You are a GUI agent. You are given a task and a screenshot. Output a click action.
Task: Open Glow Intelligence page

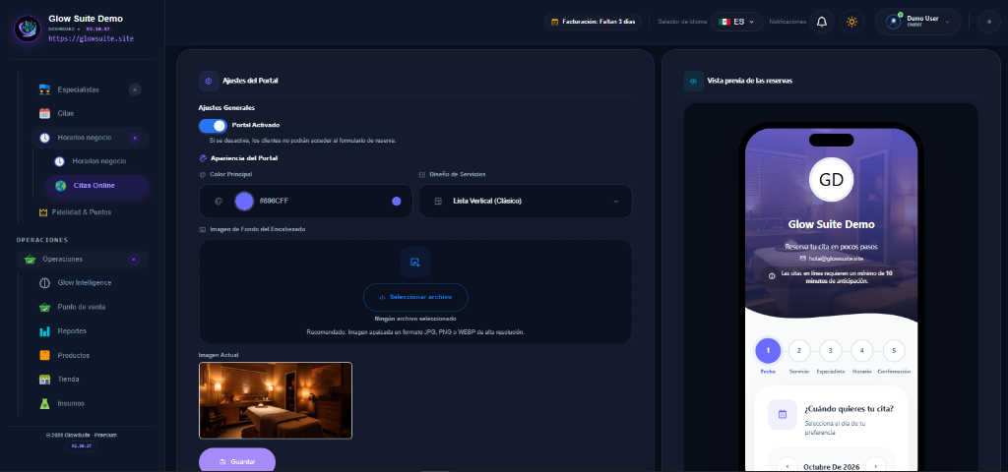85,282
